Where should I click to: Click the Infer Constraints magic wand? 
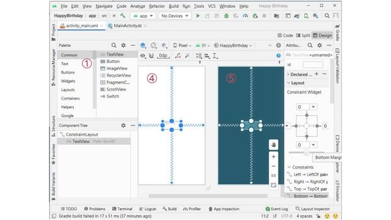pyautogui.click(x=188, y=56)
